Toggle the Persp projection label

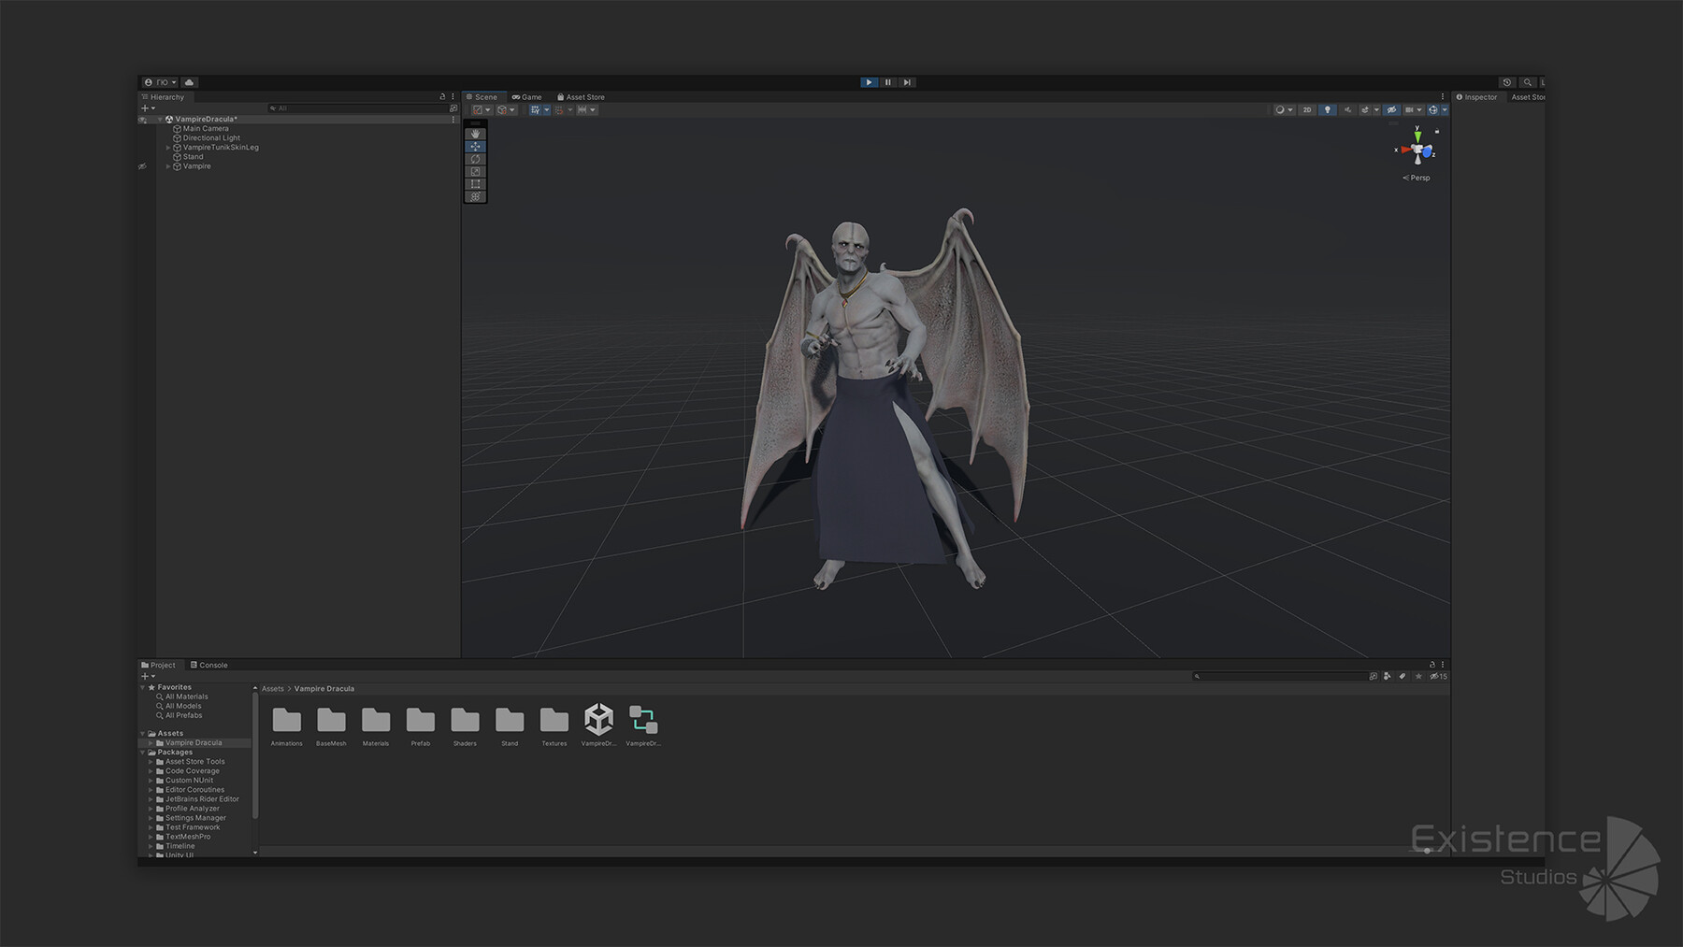click(x=1417, y=178)
